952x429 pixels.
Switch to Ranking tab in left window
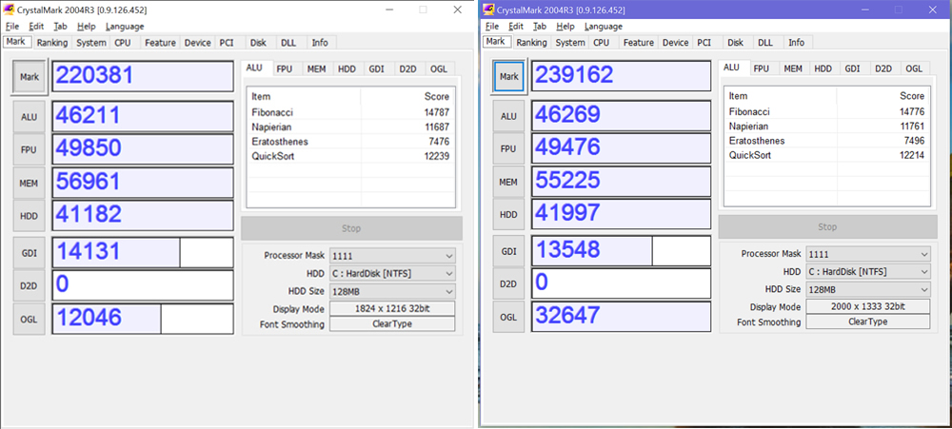coord(51,43)
